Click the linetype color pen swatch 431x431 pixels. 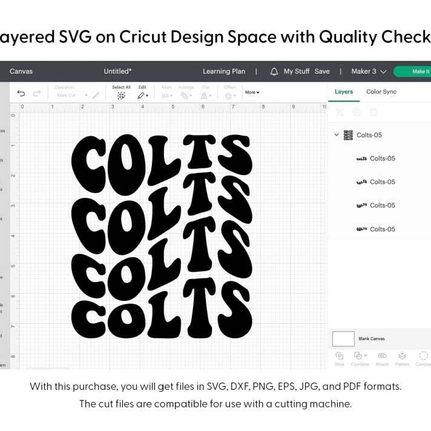click(x=96, y=96)
